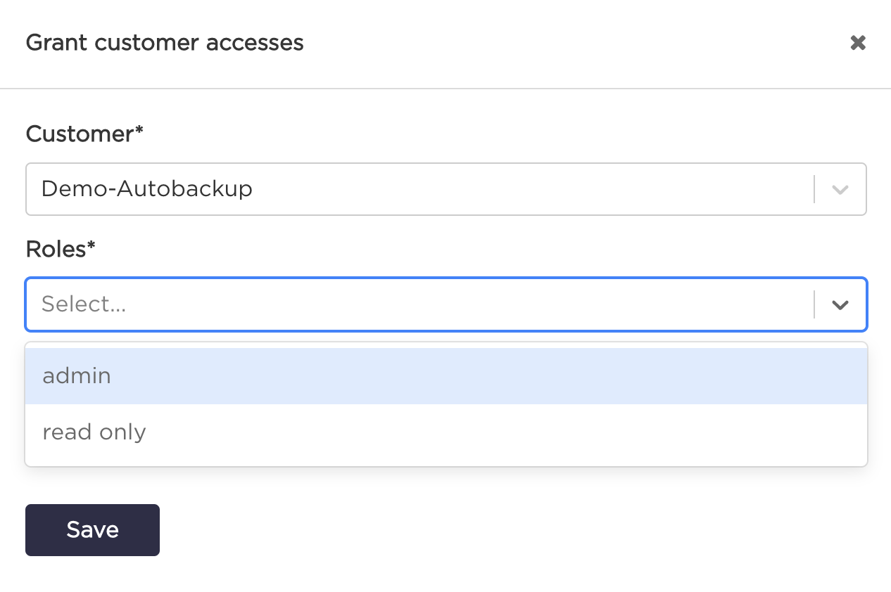
Task: Save the granted customer access
Action: (92, 530)
